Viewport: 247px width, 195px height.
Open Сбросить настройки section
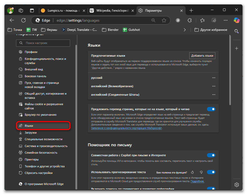[38, 173]
